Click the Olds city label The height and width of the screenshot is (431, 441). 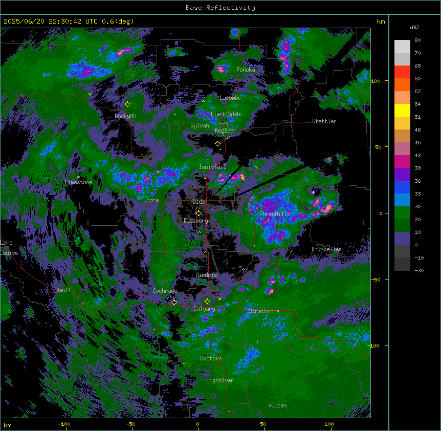click(x=199, y=202)
